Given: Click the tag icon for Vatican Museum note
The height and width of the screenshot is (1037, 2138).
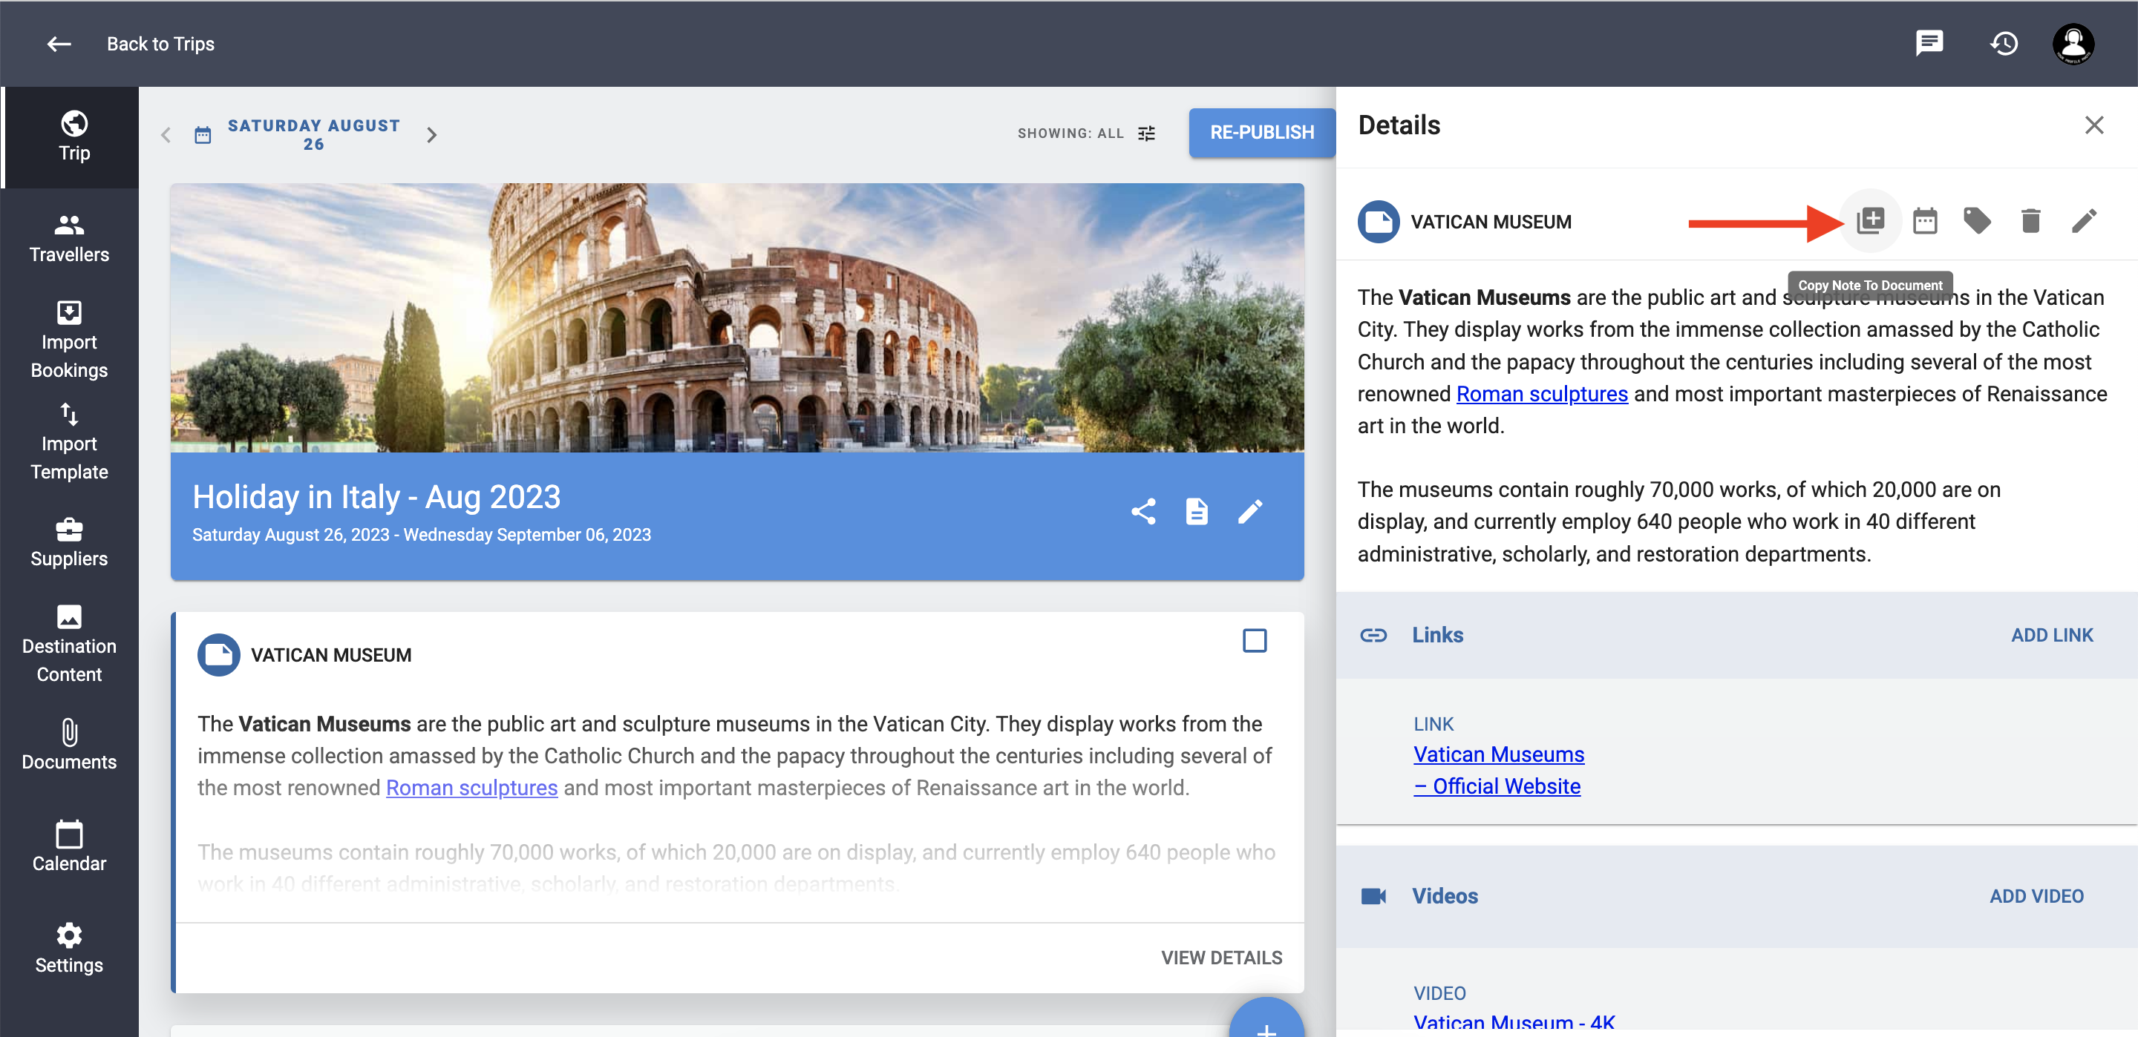Looking at the screenshot, I should pos(1977,222).
